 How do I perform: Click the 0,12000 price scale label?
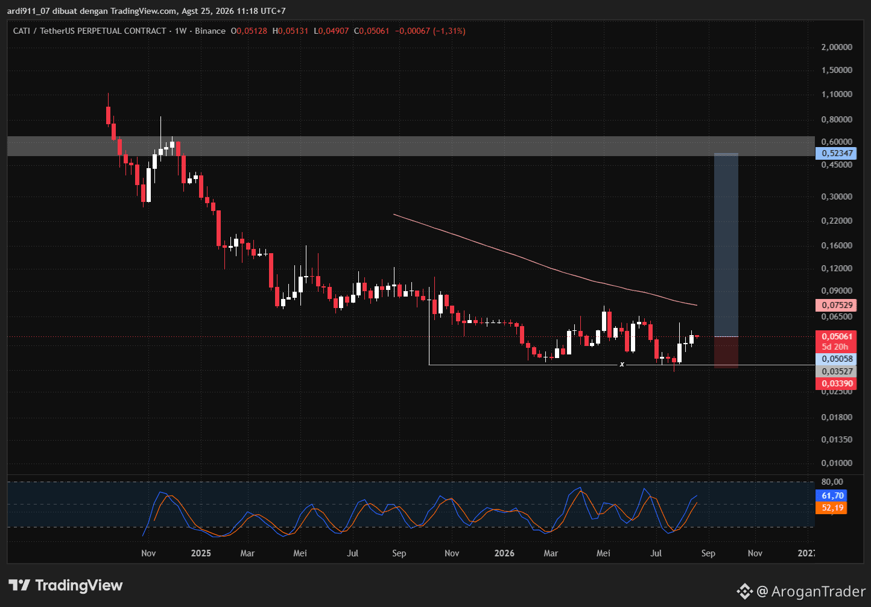[837, 268]
